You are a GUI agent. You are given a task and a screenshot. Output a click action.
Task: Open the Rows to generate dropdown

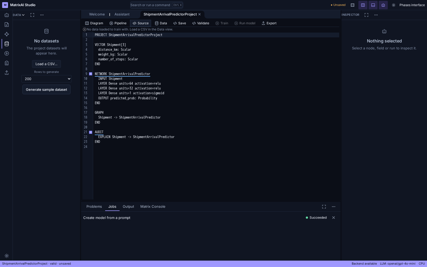pos(46,79)
